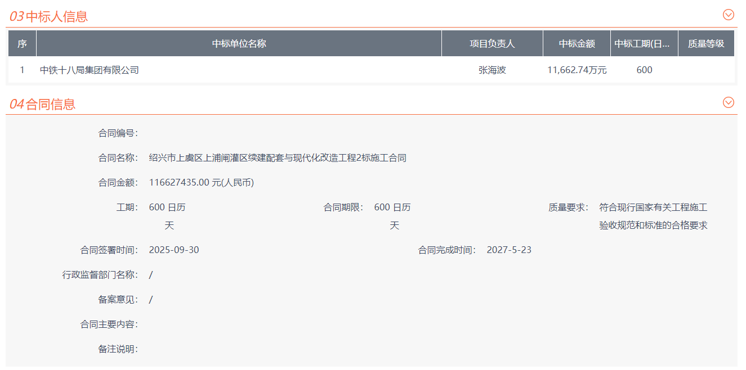Image resolution: width=746 pixels, height=370 pixels.
Task: Click the truncated 中标工期 column header
Action: pyautogui.click(x=644, y=44)
